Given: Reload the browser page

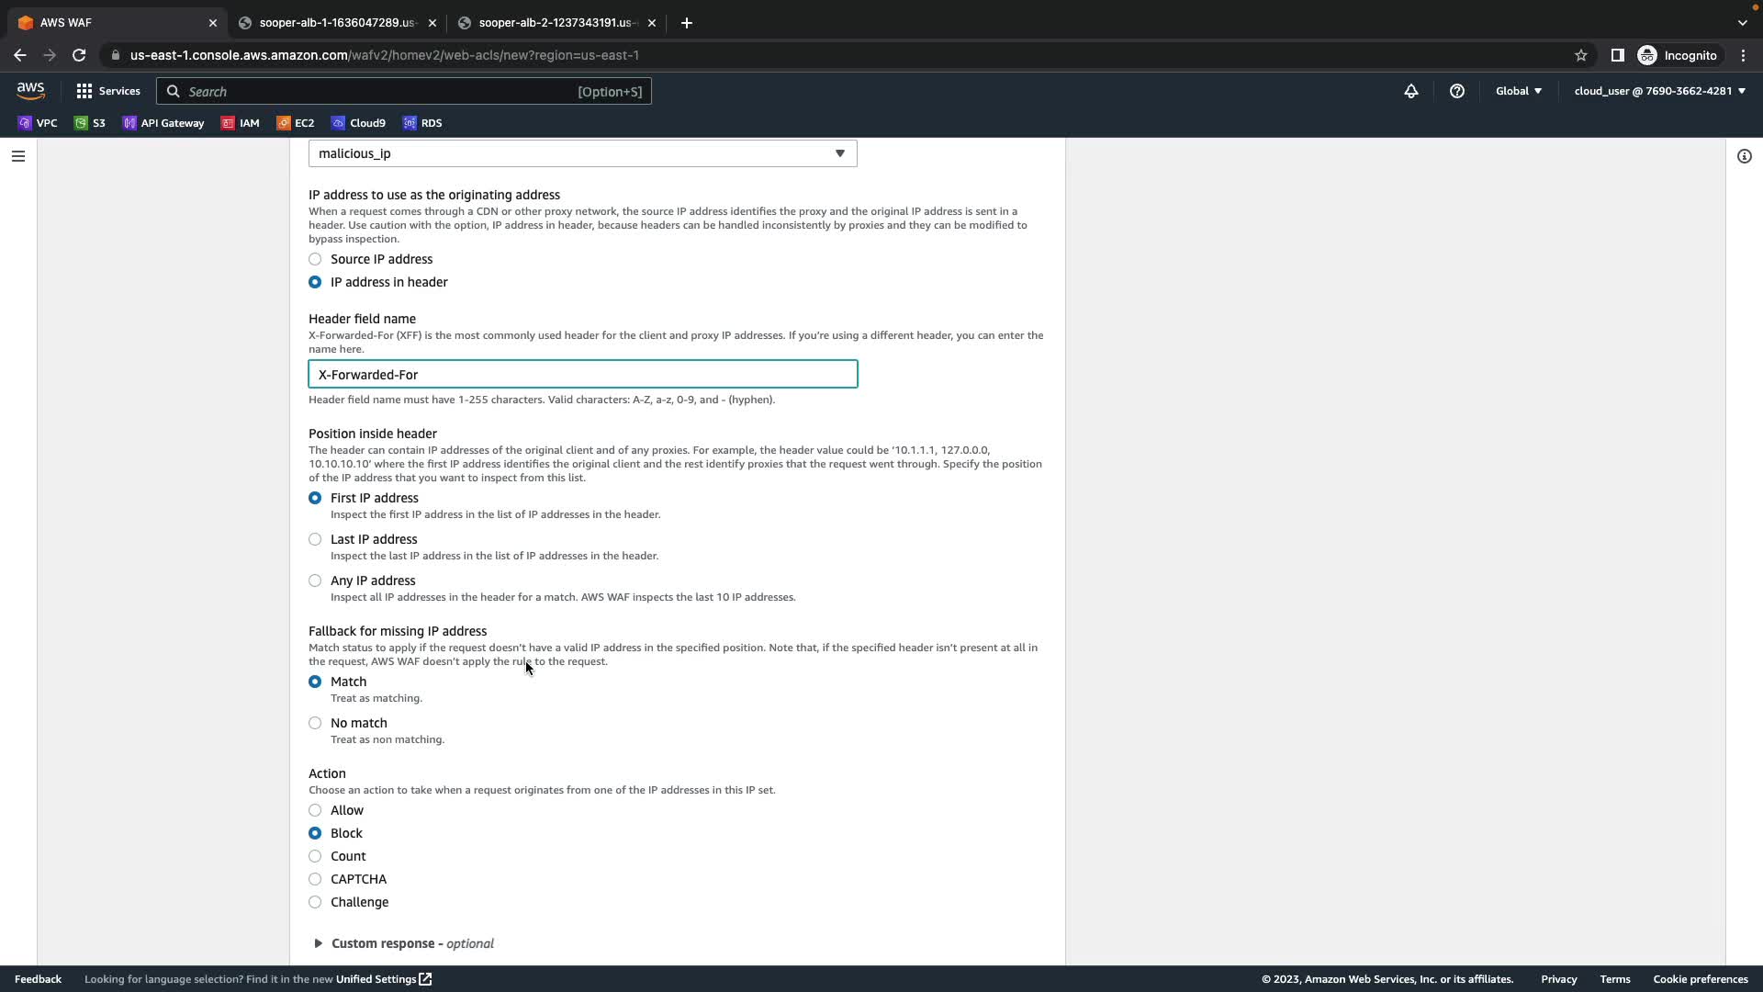Looking at the screenshot, I should [x=79, y=55].
